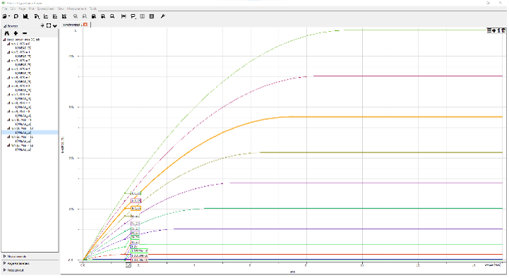Viewport: 509px width, 278px height.
Task: Expand the Measurements section
Action: (16, 256)
